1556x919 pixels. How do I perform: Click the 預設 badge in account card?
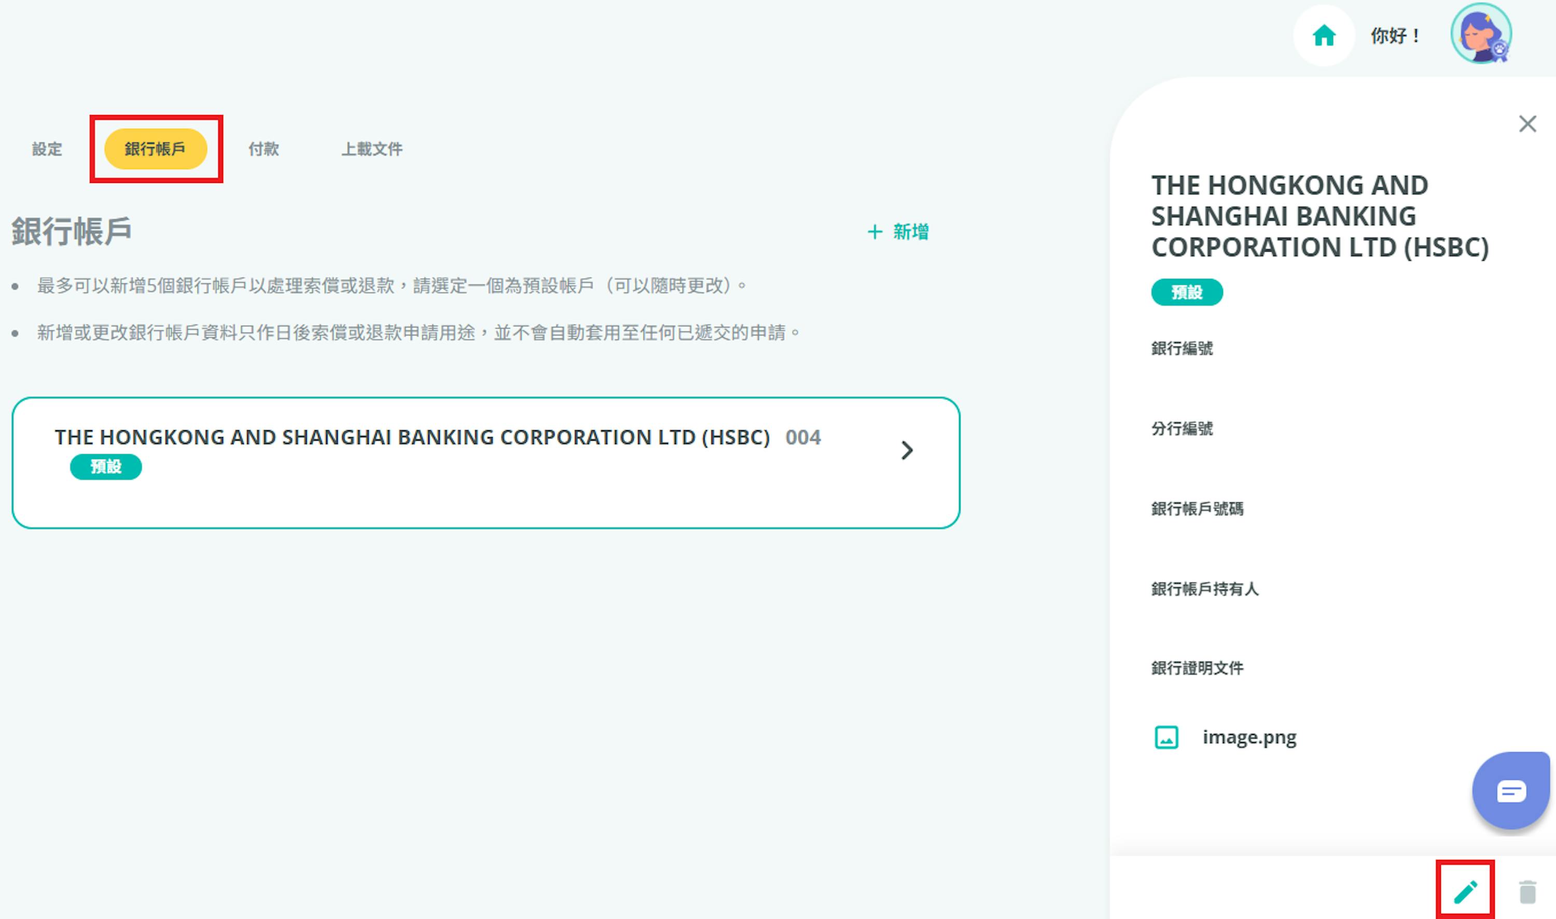click(106, 466)
